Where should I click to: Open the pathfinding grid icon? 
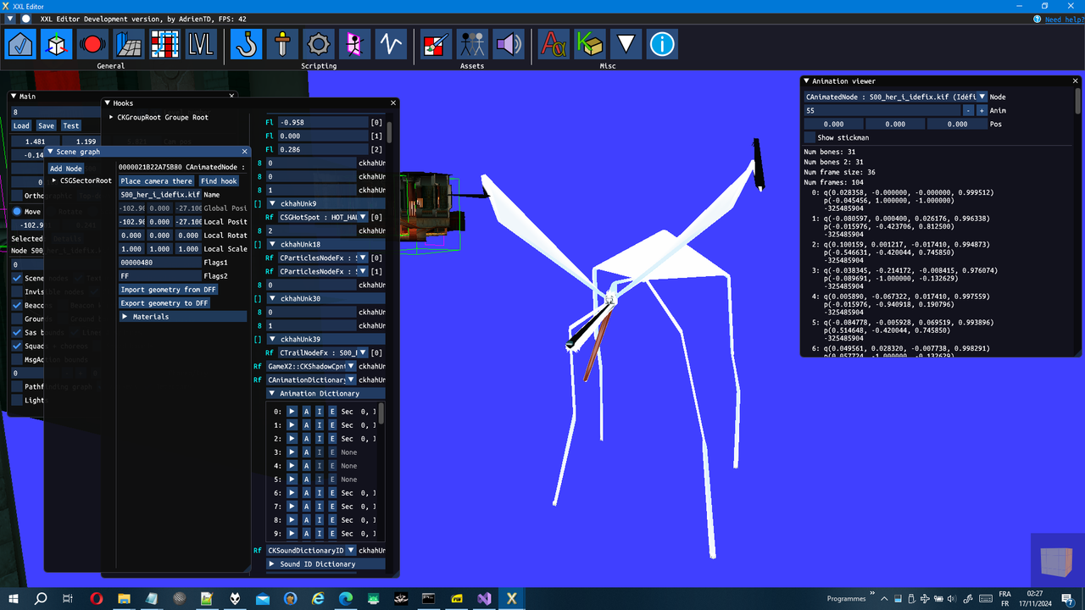165,44
